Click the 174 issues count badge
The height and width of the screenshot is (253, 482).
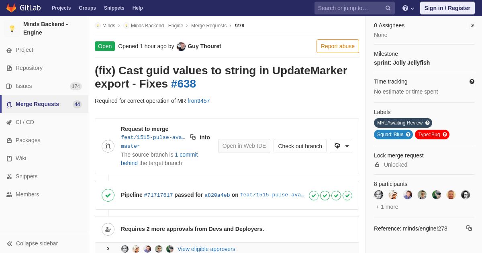(x=76, y=86)
